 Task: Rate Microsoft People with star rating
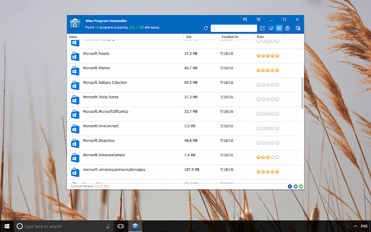click(x=268, y=56)
